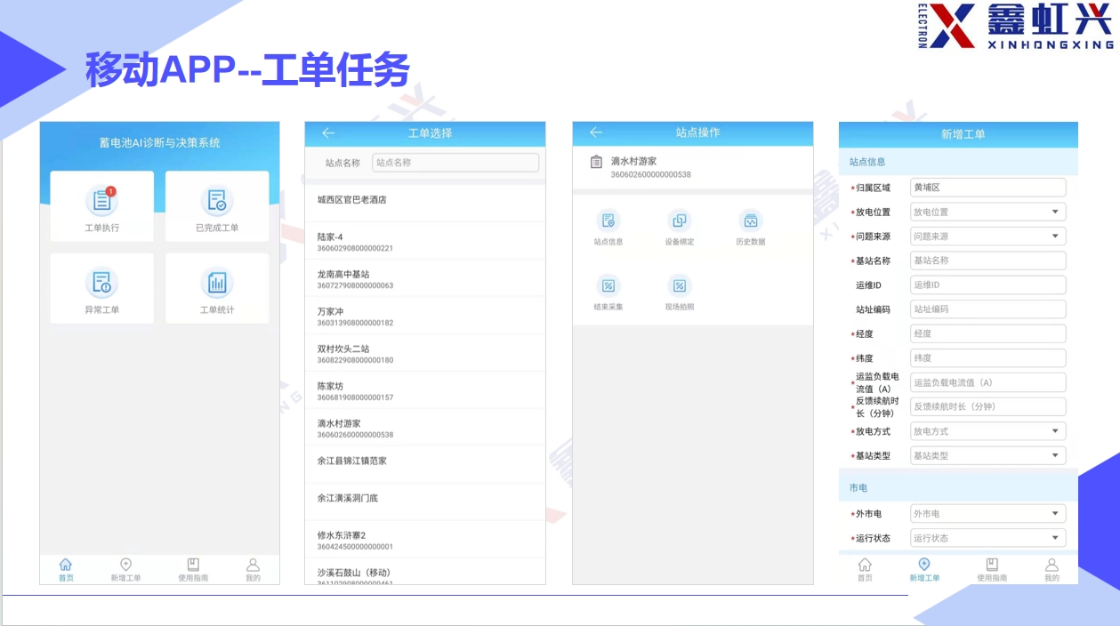Click the 运维ID input field
1120x626 pixels.
(987, 285)
